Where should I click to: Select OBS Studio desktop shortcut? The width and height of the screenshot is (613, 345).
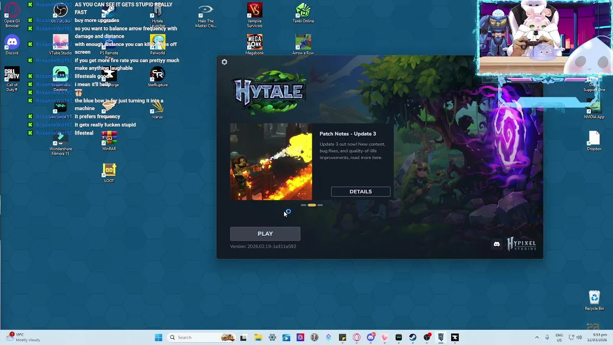[60, 12]
